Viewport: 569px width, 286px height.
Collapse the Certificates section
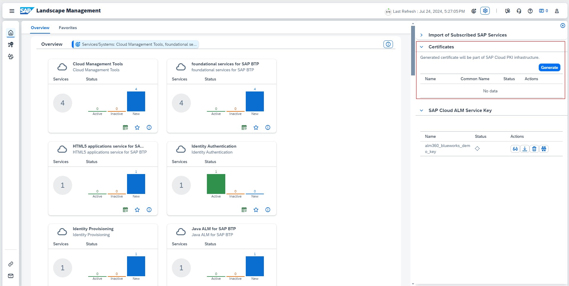tap(421, 47)
